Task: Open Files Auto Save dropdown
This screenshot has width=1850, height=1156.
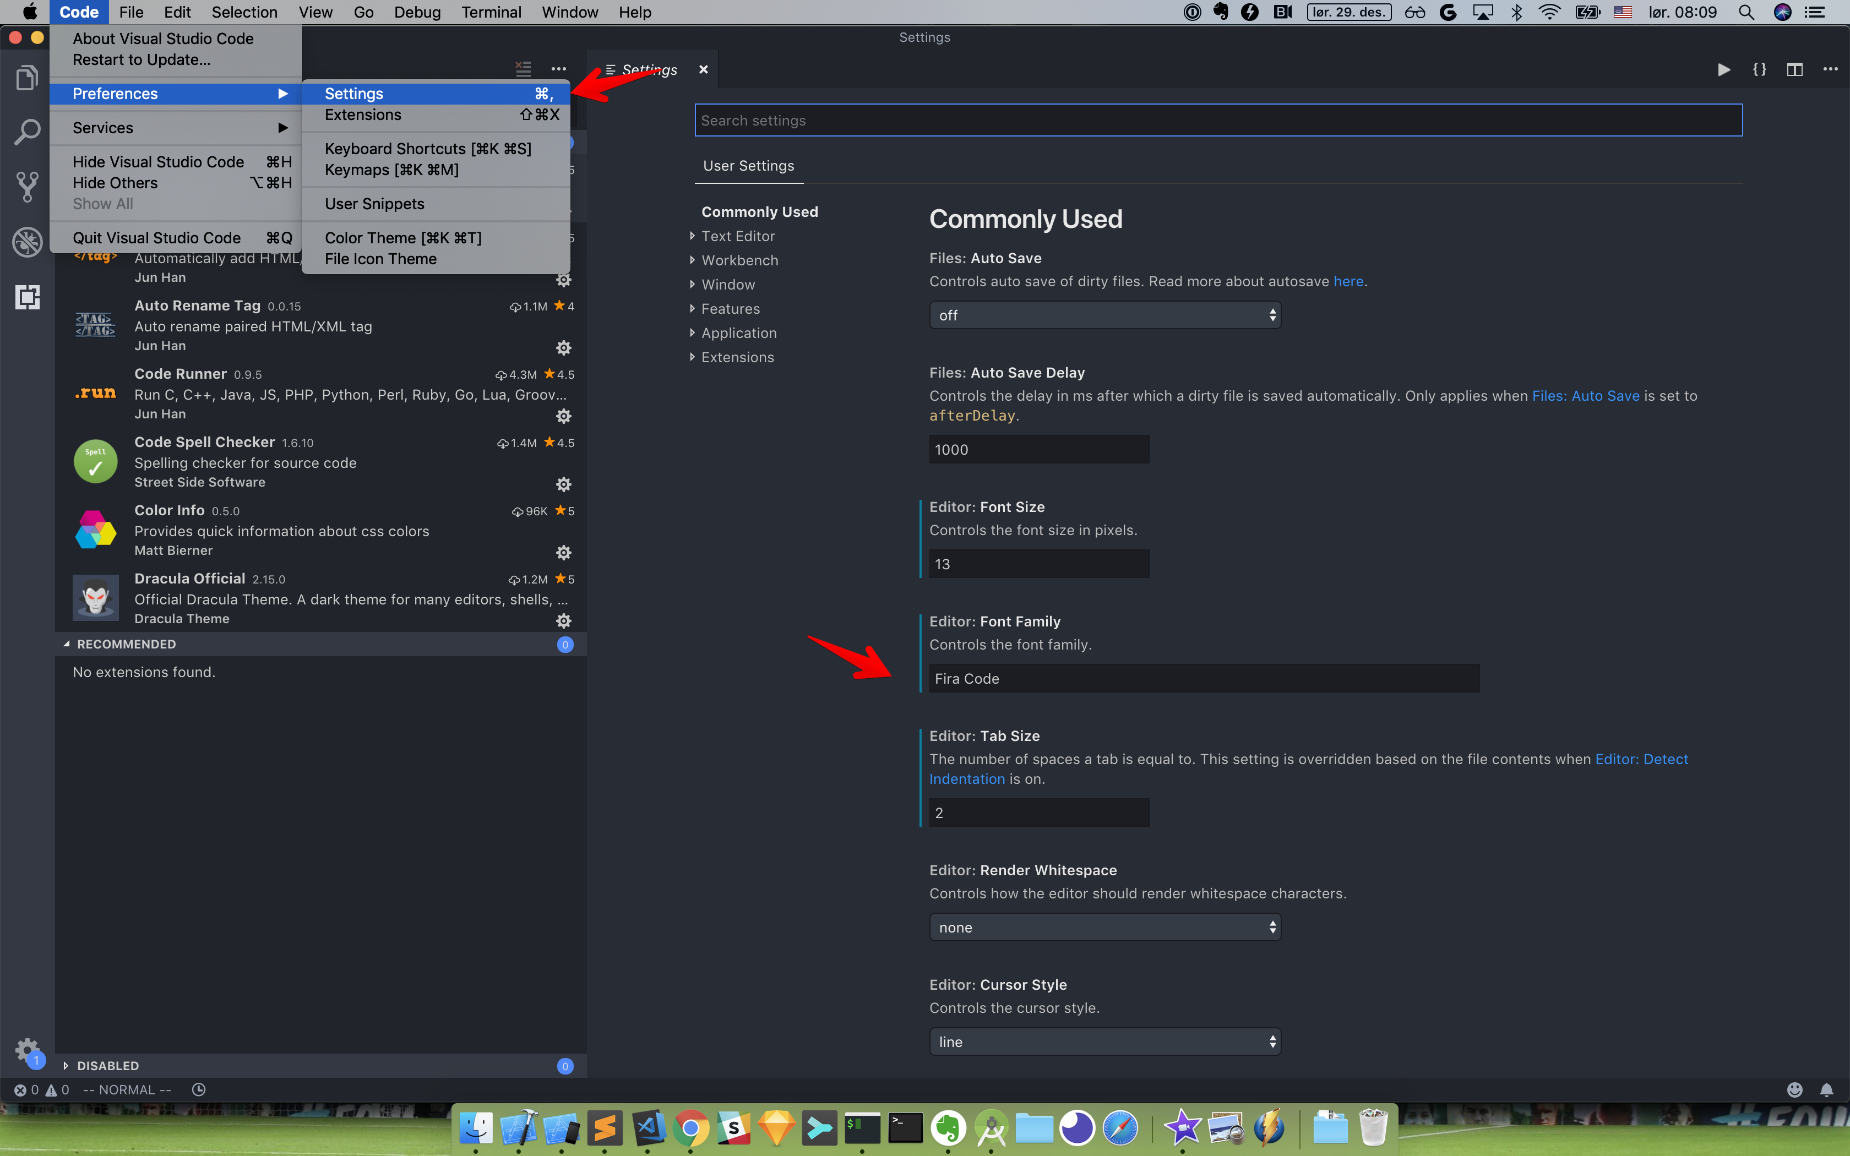Action: tap(1104, 315)
